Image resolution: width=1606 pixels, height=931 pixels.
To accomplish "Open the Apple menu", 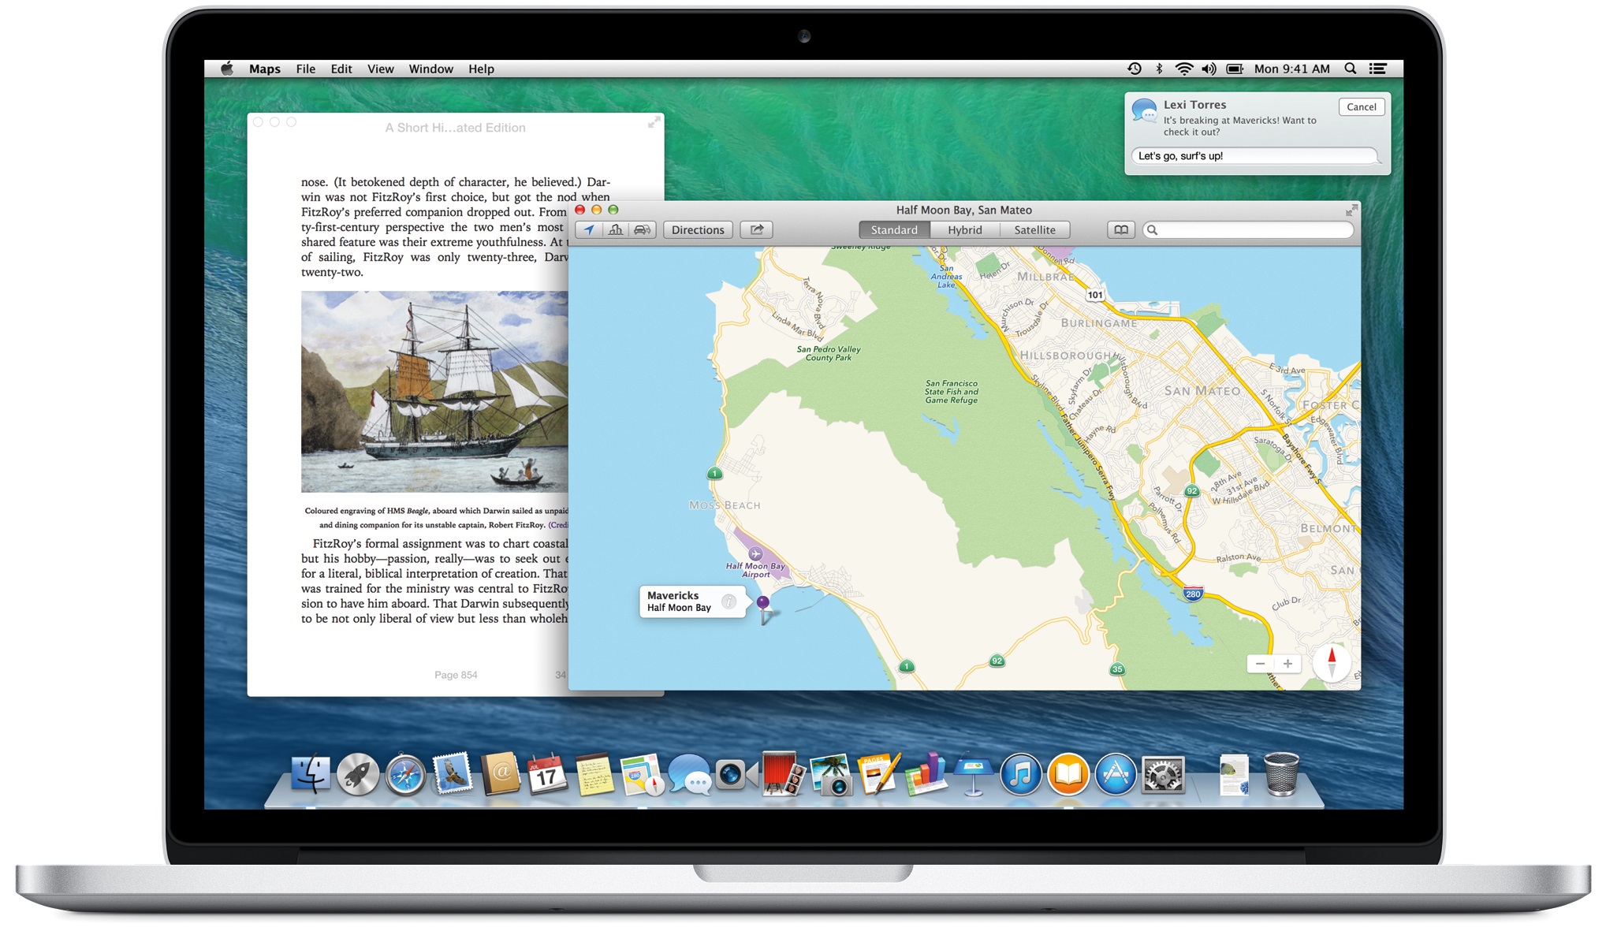I will click(x=226, y=69).
